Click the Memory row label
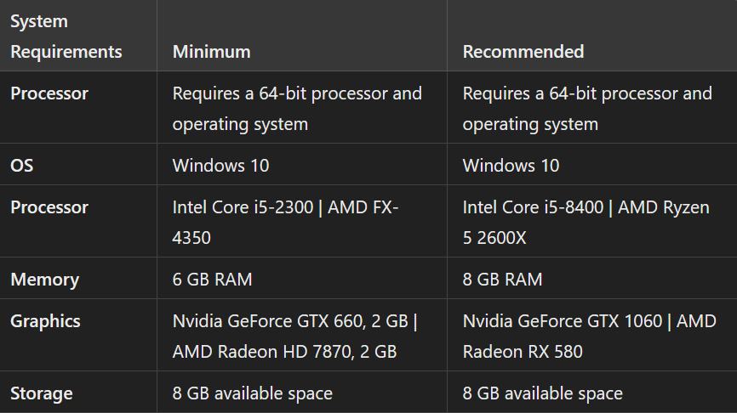Viewport: 737px width, 413px height. [44, 280]
